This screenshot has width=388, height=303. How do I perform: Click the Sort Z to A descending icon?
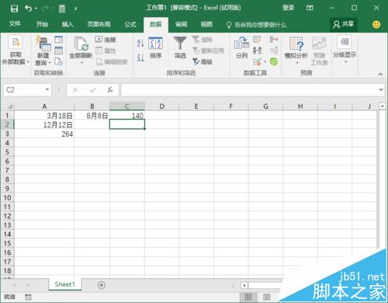click(140, 57)
